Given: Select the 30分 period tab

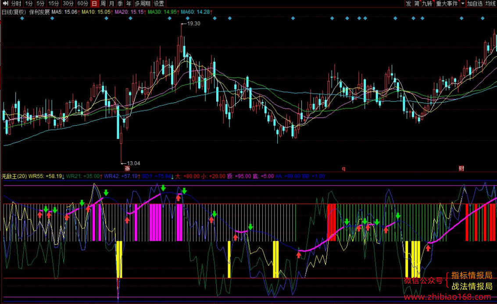Looking at the screenshot, I should click(x=68, y=4).
